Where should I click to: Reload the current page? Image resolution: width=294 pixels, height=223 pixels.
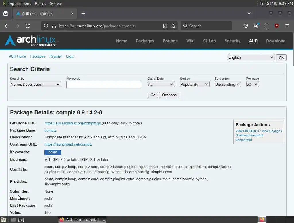coord(28,26)
